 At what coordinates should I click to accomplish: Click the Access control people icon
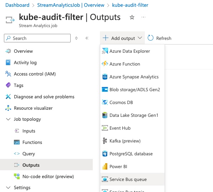(x=8, y=74)
